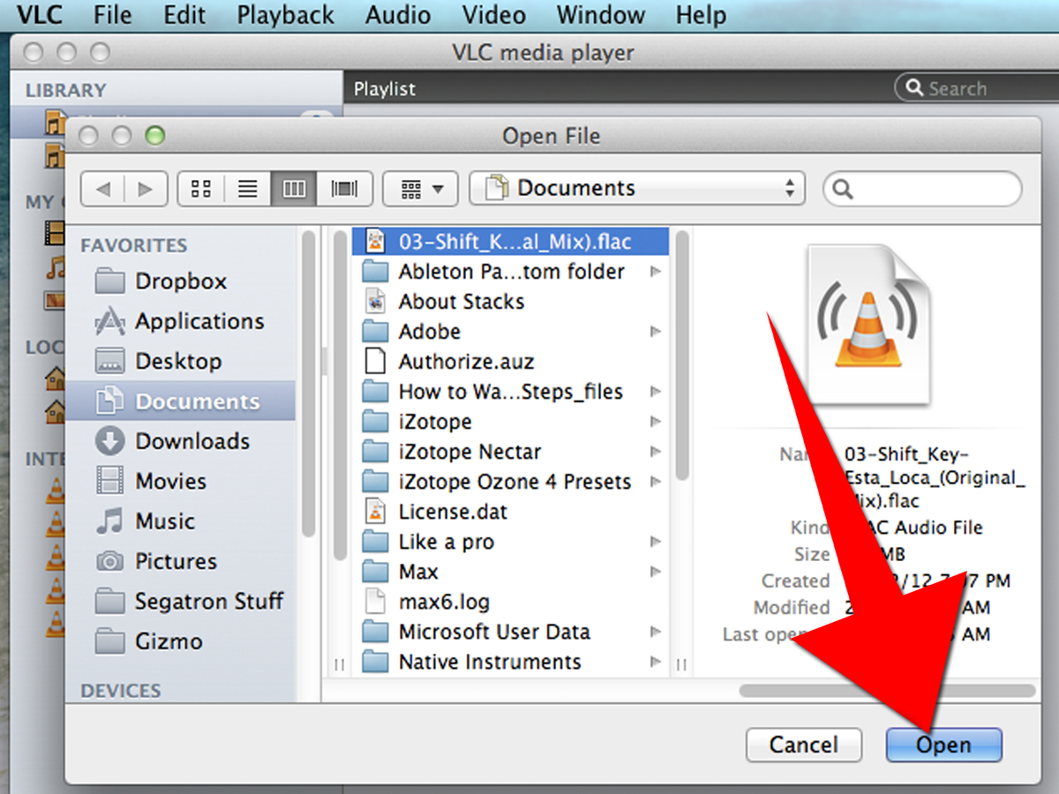Open the Video menu
Screen dimensions: 1059x794
pyautogui.click(x=494, y=15)
